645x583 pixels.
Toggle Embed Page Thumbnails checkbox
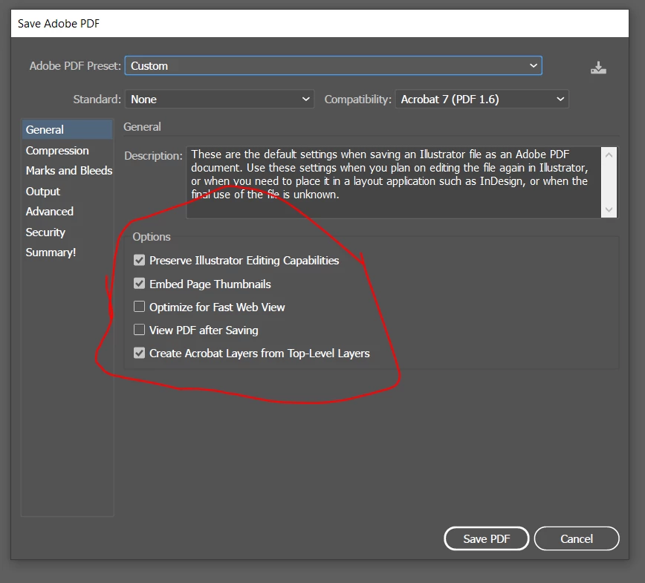[139, 283]
